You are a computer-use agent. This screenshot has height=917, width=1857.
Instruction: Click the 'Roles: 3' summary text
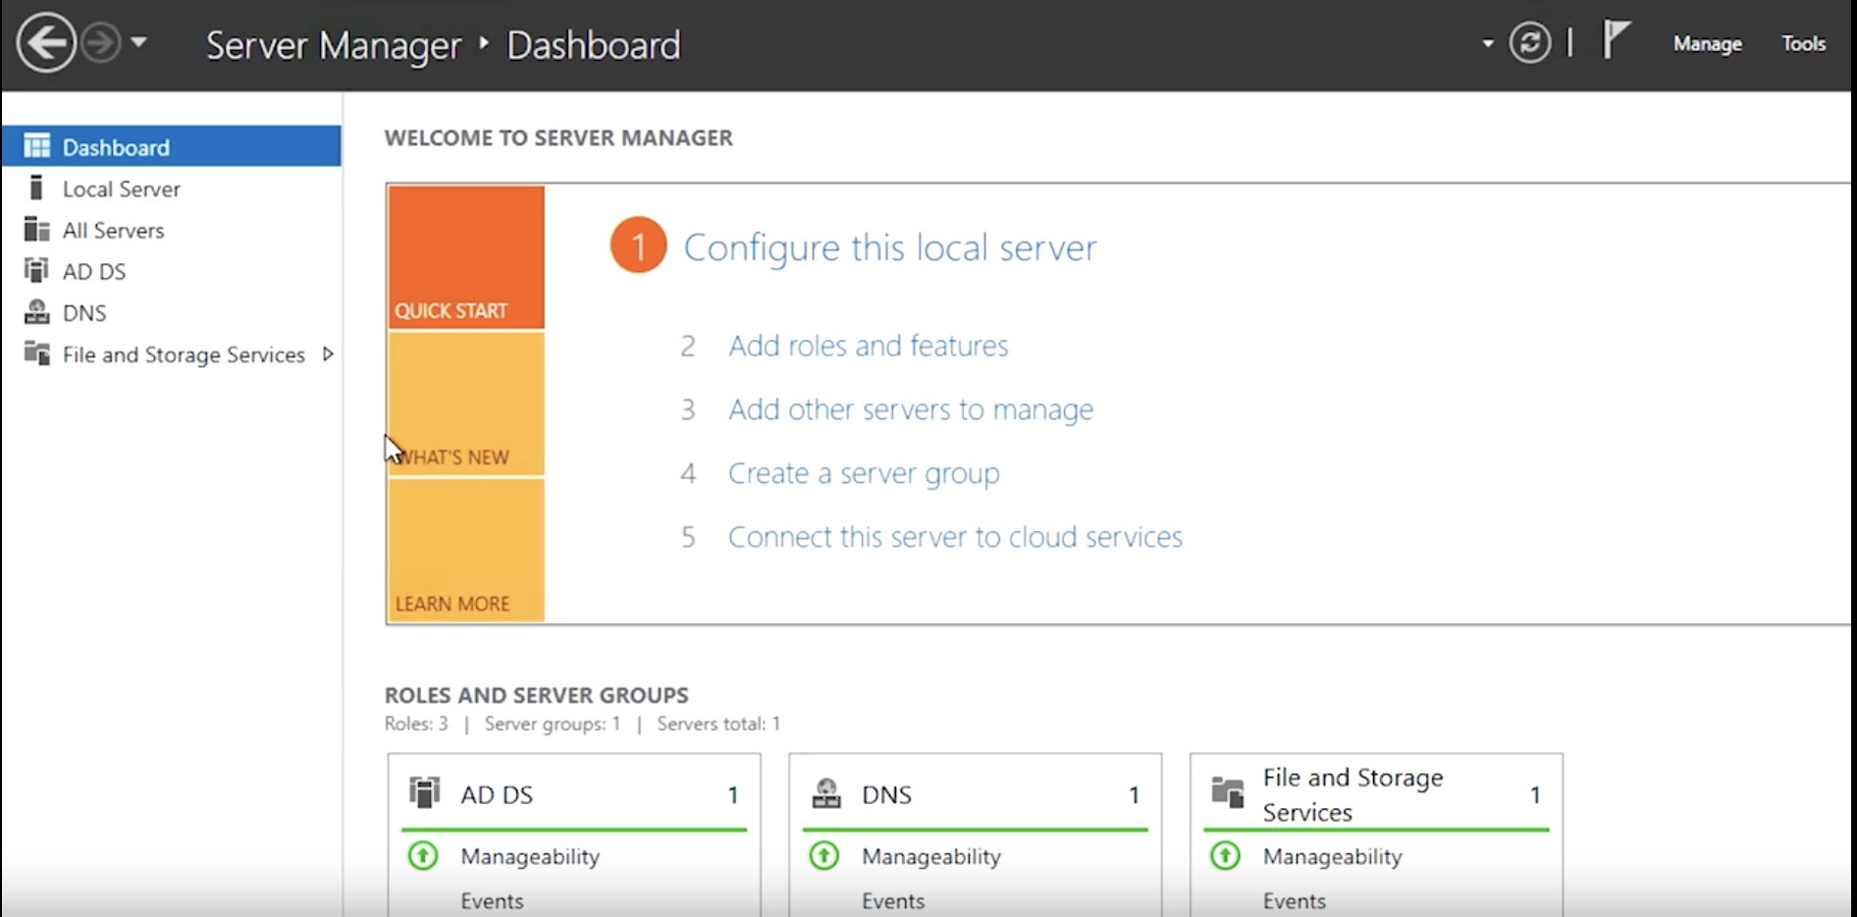click(x=416, y=724)
